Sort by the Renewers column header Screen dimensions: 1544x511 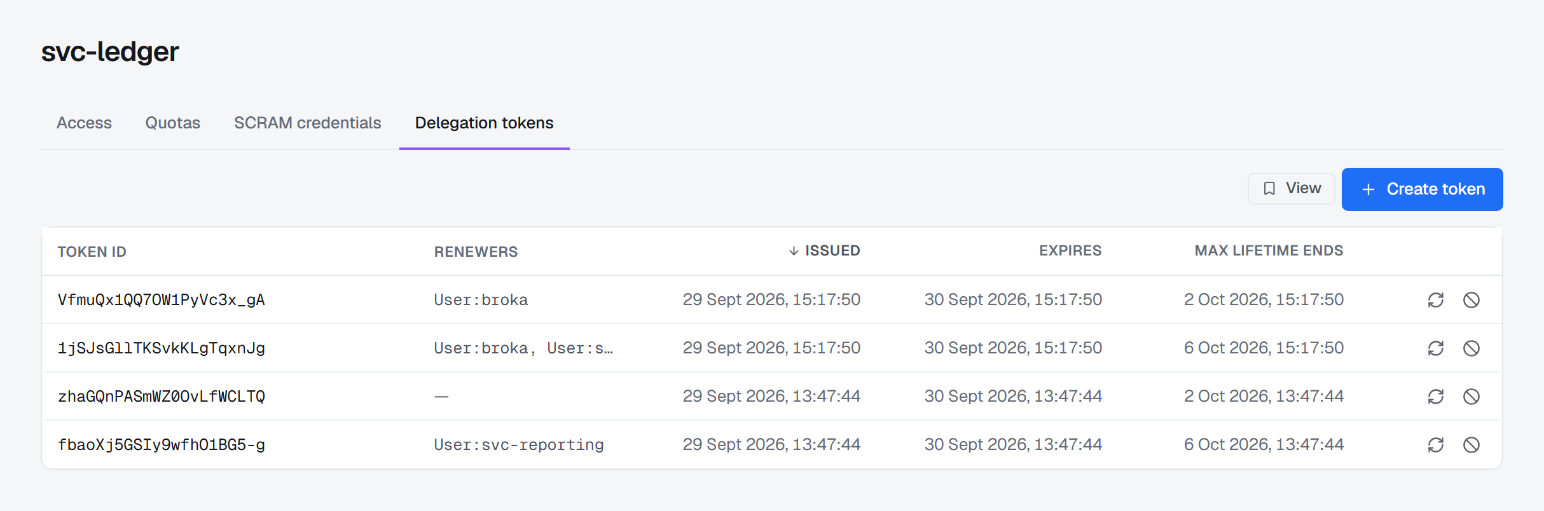[476, 252]
